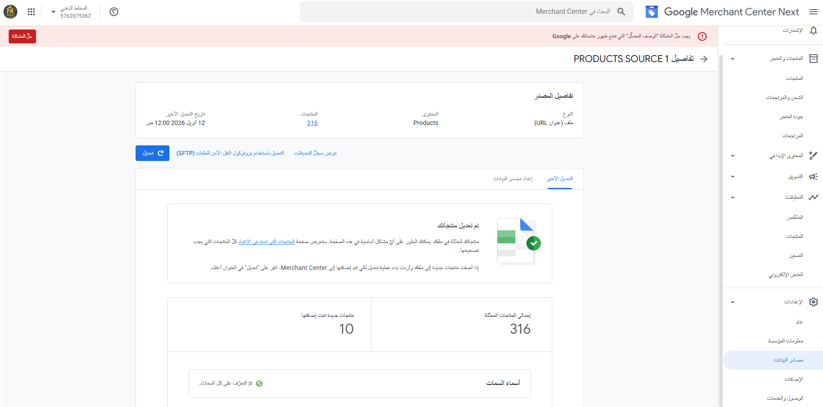Go back using the header arrow
Image resolution: width=823 pixels, height=407 pixels.
704,59
